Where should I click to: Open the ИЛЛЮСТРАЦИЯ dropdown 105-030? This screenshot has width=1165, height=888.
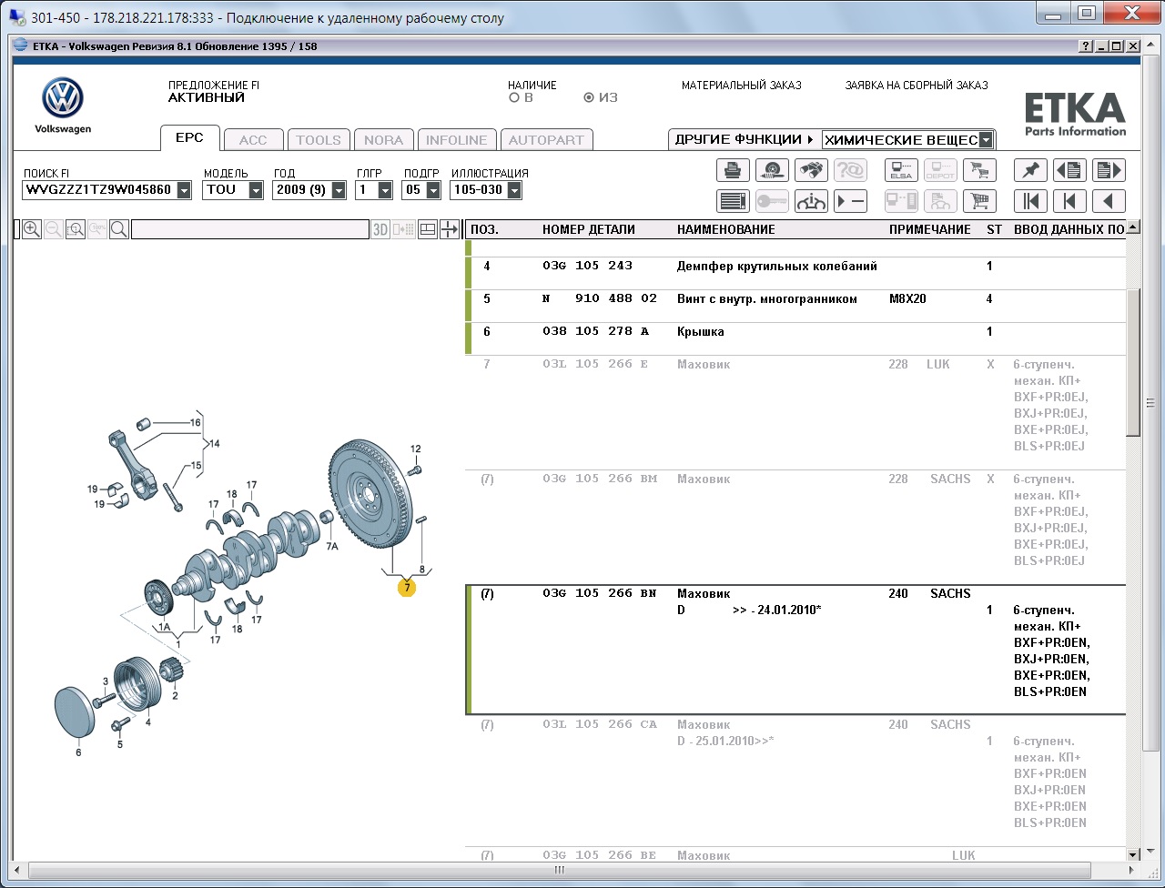click(514, 190)
